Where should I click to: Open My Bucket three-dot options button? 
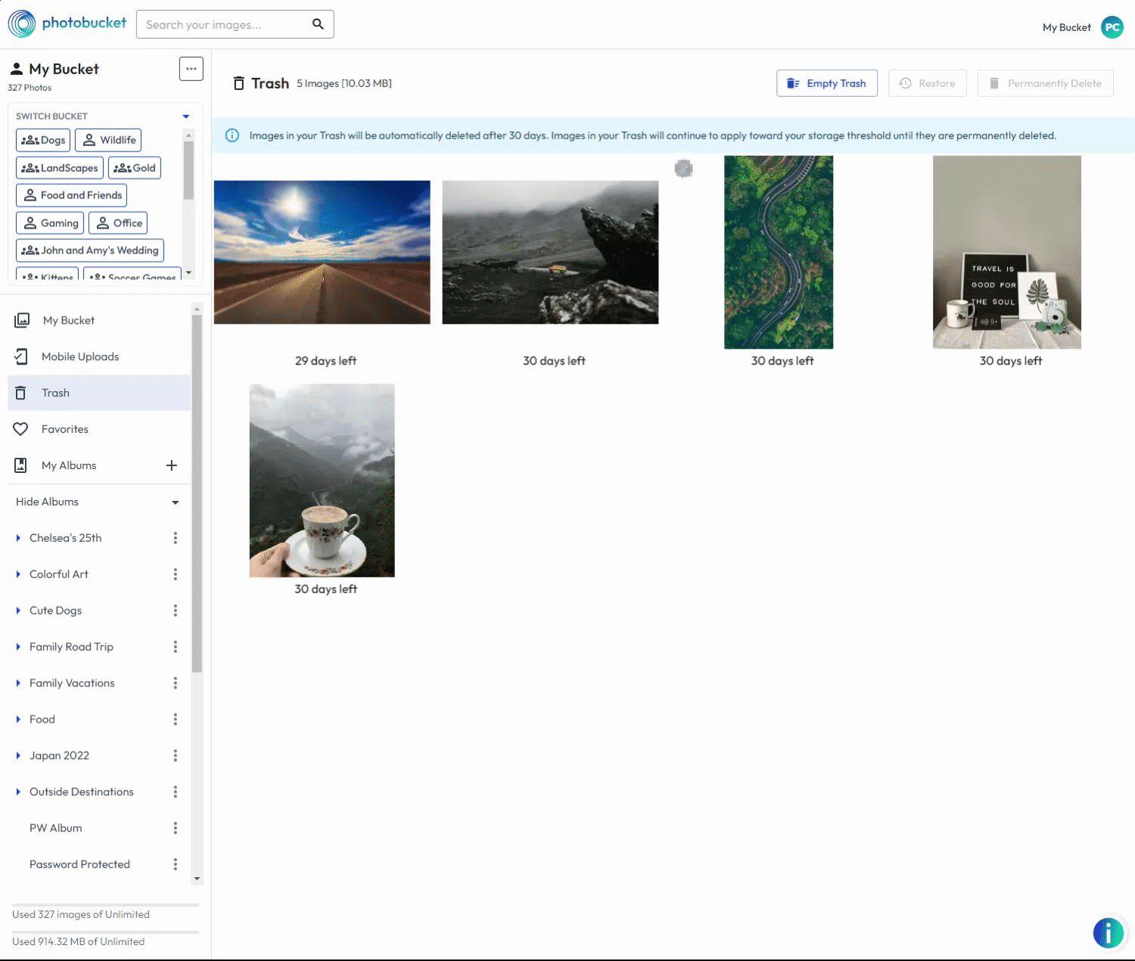191,69
